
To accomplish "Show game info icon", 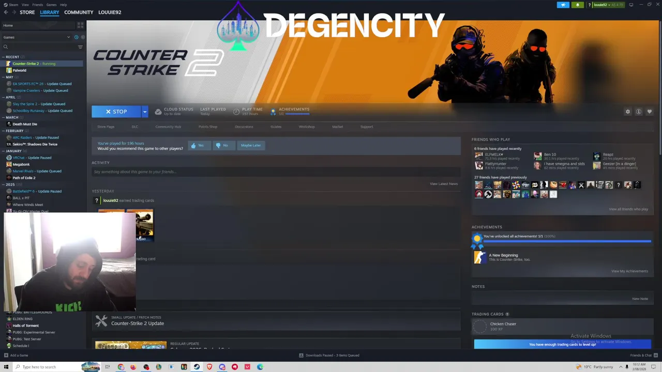I will [x=639, y=112].
